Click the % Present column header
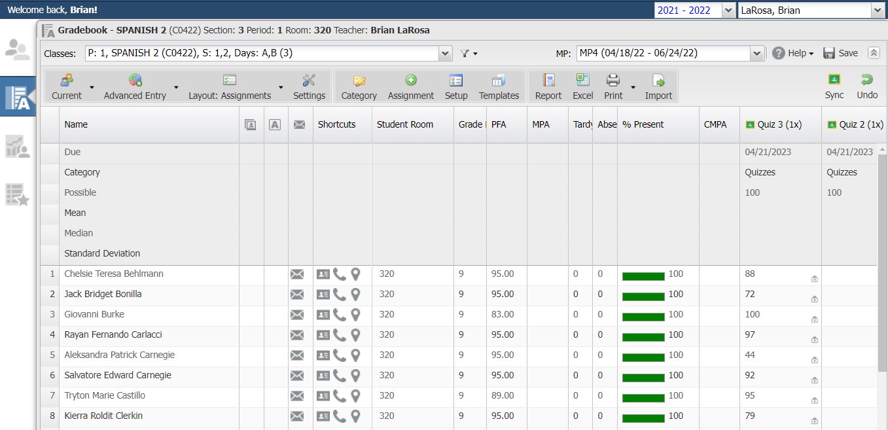The height and width of the screenshot is (430, 888). coord(658,124)
